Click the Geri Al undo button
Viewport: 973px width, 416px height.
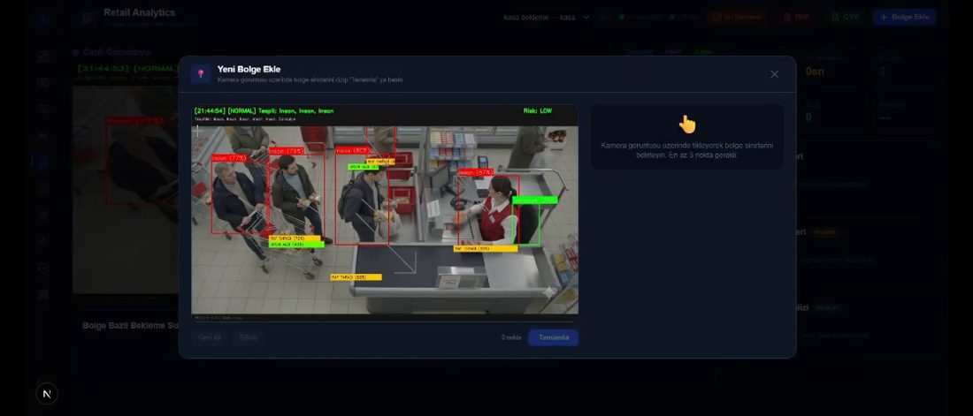[x=209, y=337]
